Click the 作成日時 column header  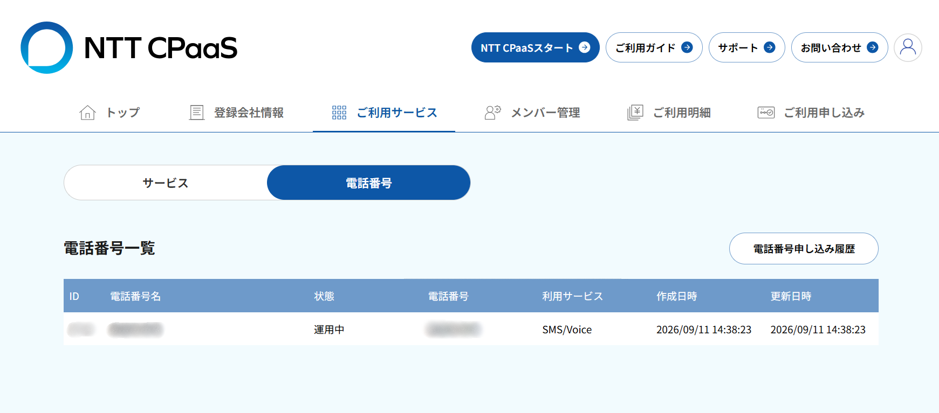[x=676, y=296]
